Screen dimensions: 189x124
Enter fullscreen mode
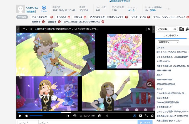[x=146, y=116]
